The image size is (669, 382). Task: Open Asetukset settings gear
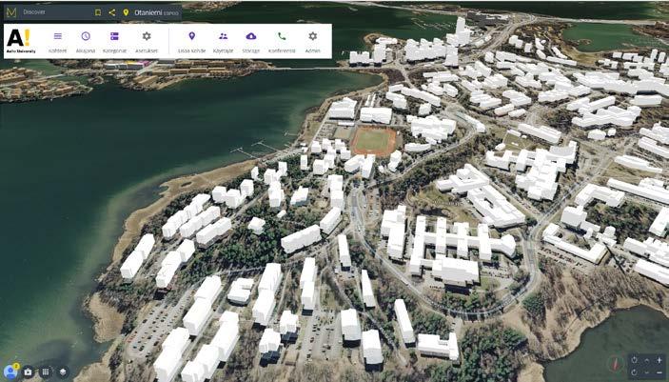pos(147,36)
